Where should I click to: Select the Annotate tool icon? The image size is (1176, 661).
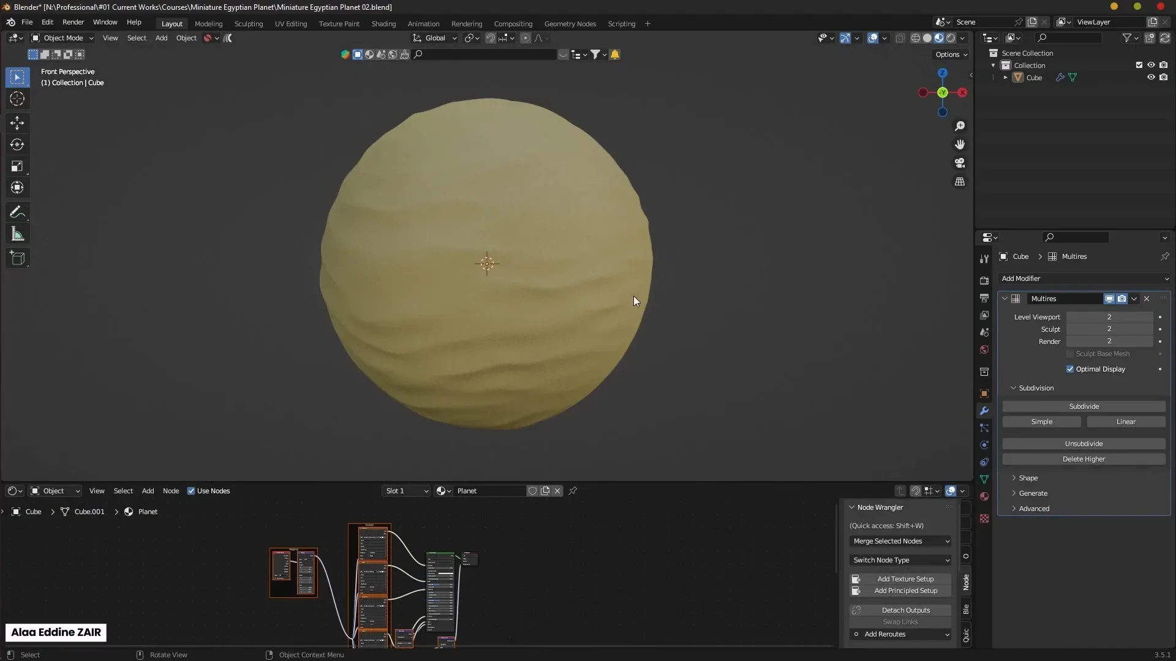(x=18, y=211)
